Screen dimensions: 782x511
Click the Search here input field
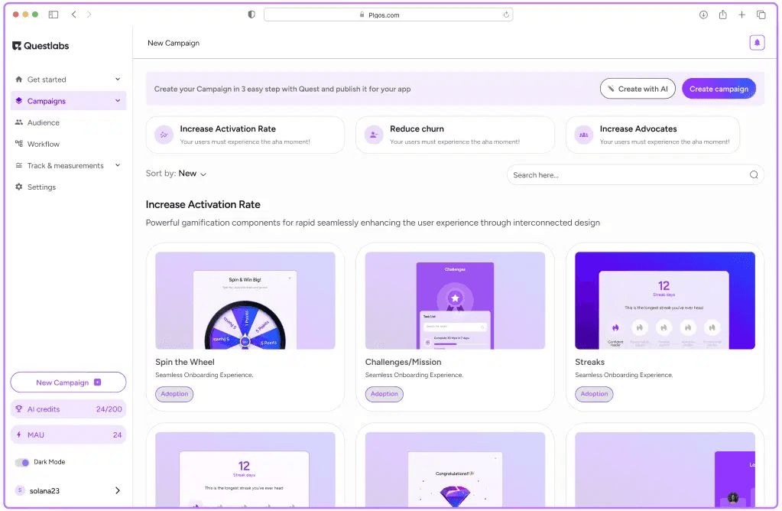(x=627, y=175)
